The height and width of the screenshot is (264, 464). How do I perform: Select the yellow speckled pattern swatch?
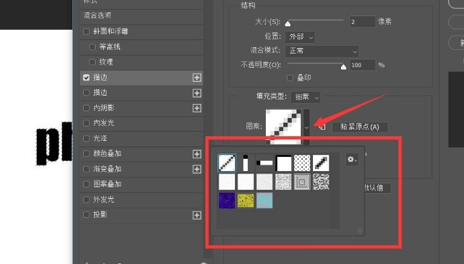tap(246, 200)
